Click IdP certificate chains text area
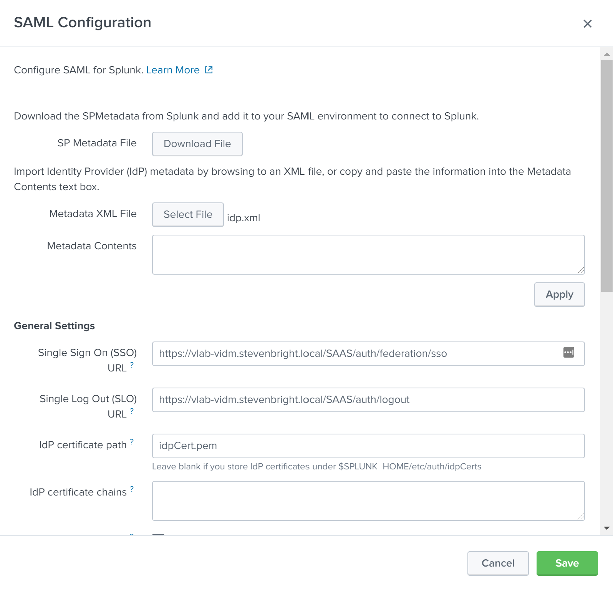The width and height of the screenshot is (613, 590). pos(368,501)
